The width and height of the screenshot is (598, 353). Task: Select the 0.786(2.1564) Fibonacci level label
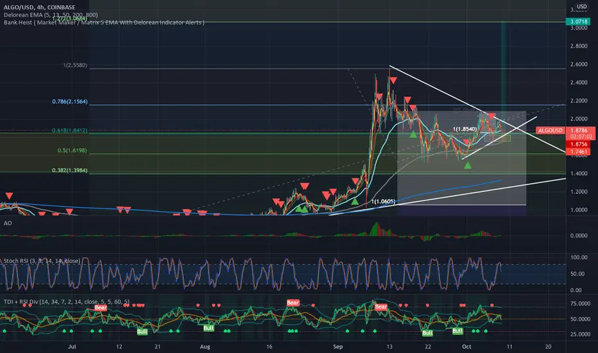70,101
